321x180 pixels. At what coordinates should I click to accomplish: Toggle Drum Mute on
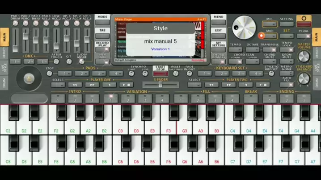coord(287,62)
